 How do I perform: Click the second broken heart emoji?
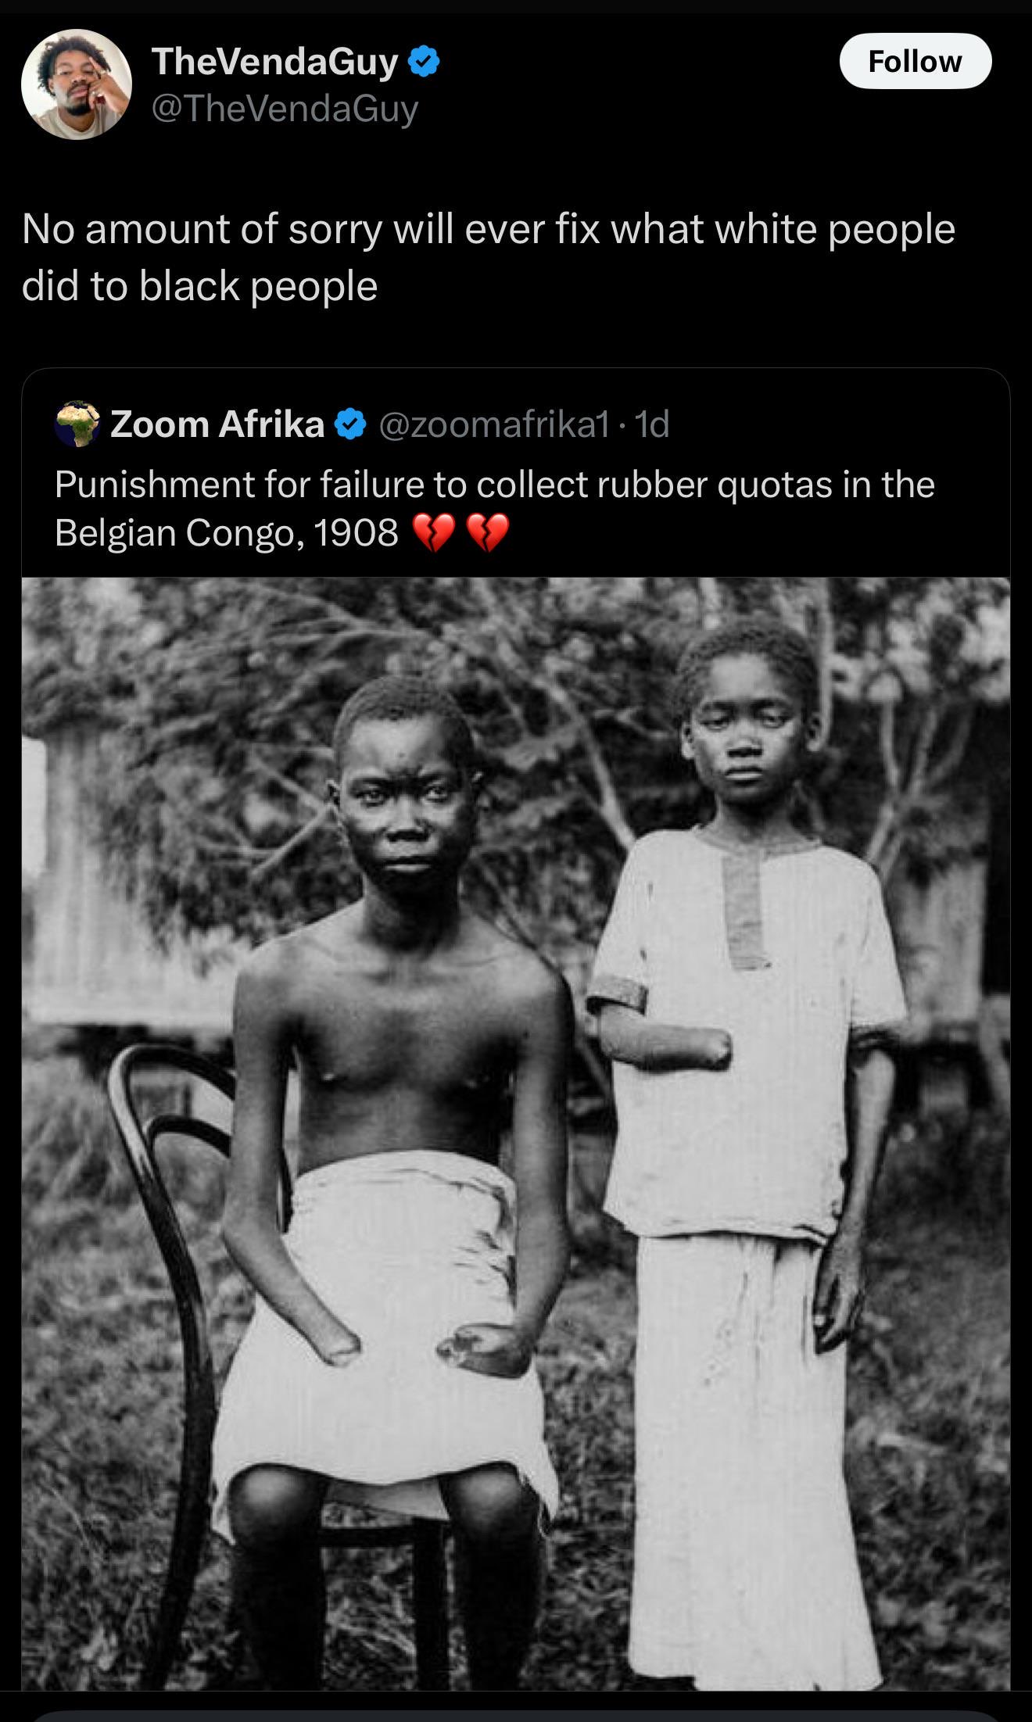pyautogui.click(x=488, y=533)
